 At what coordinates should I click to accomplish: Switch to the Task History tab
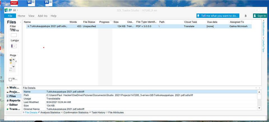pos(97,112)
